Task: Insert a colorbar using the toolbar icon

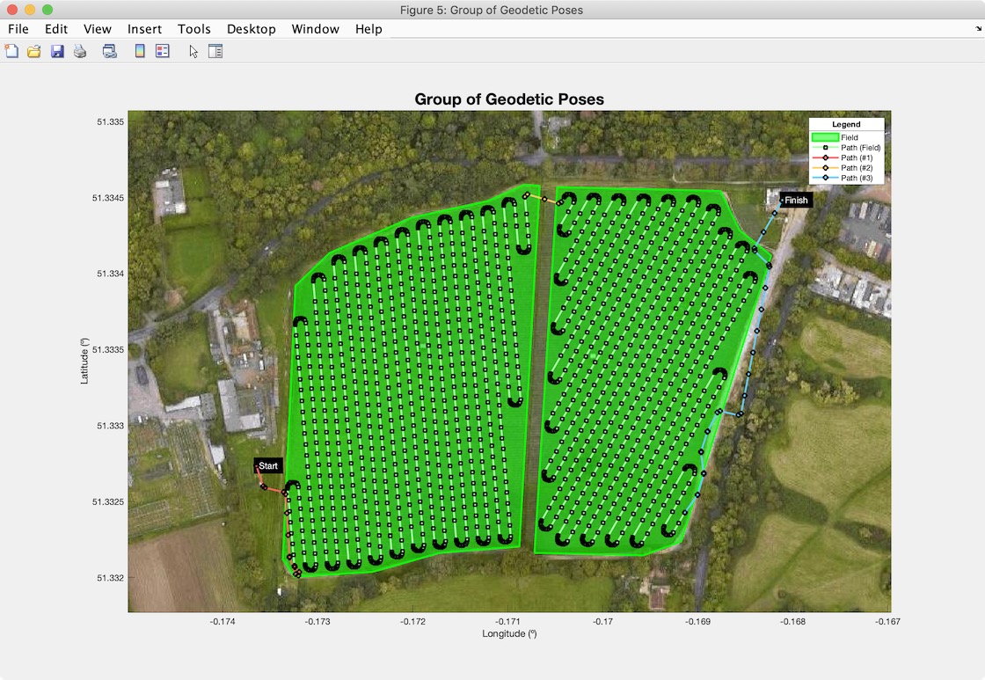Action: [x=140, y=51]
